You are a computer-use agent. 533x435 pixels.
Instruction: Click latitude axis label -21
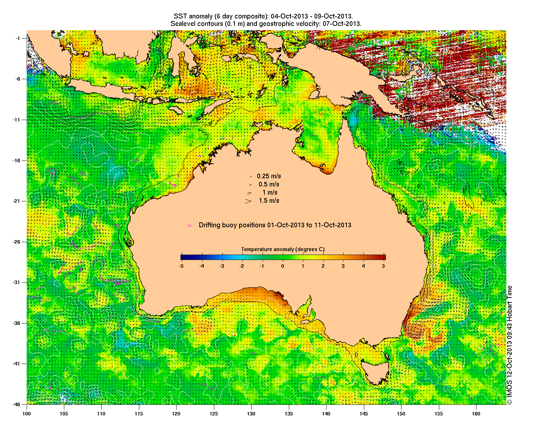click(17, 201)
